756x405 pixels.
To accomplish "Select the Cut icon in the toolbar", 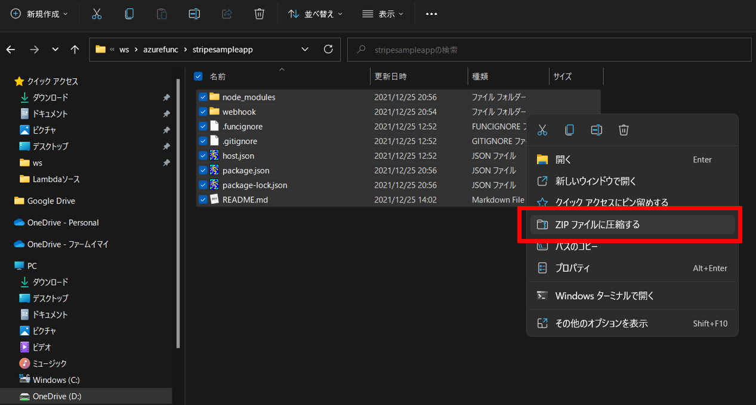I will coord(97,13).
